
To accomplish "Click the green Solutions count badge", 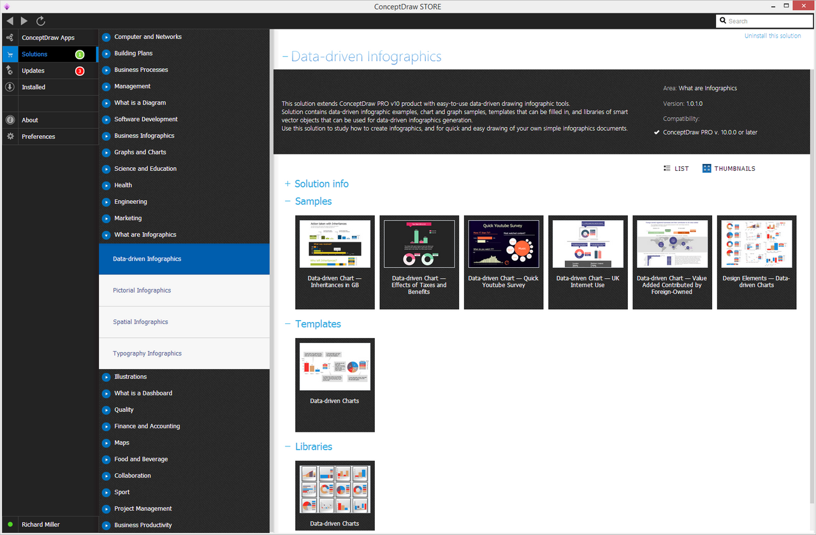I will pos(80,54).
